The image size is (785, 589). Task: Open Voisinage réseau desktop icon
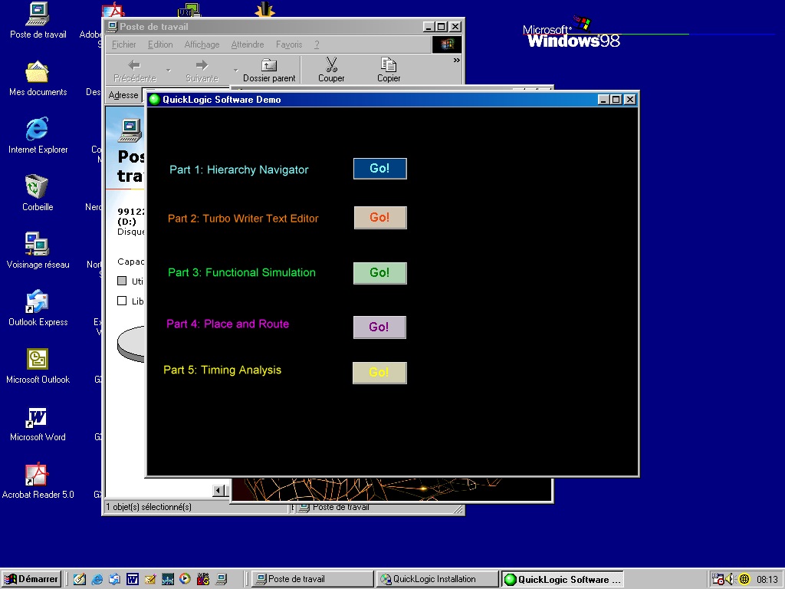click(38, 245)
